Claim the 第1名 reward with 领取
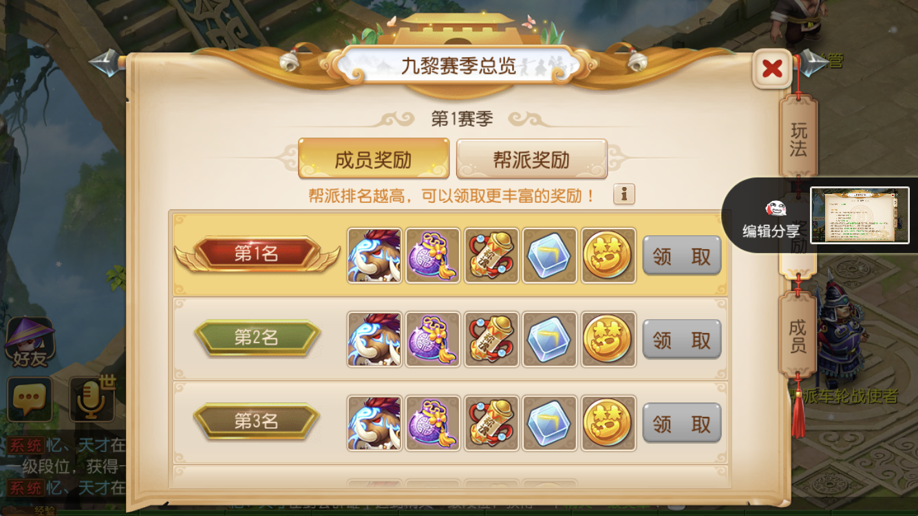 click(x=682, y=256)
